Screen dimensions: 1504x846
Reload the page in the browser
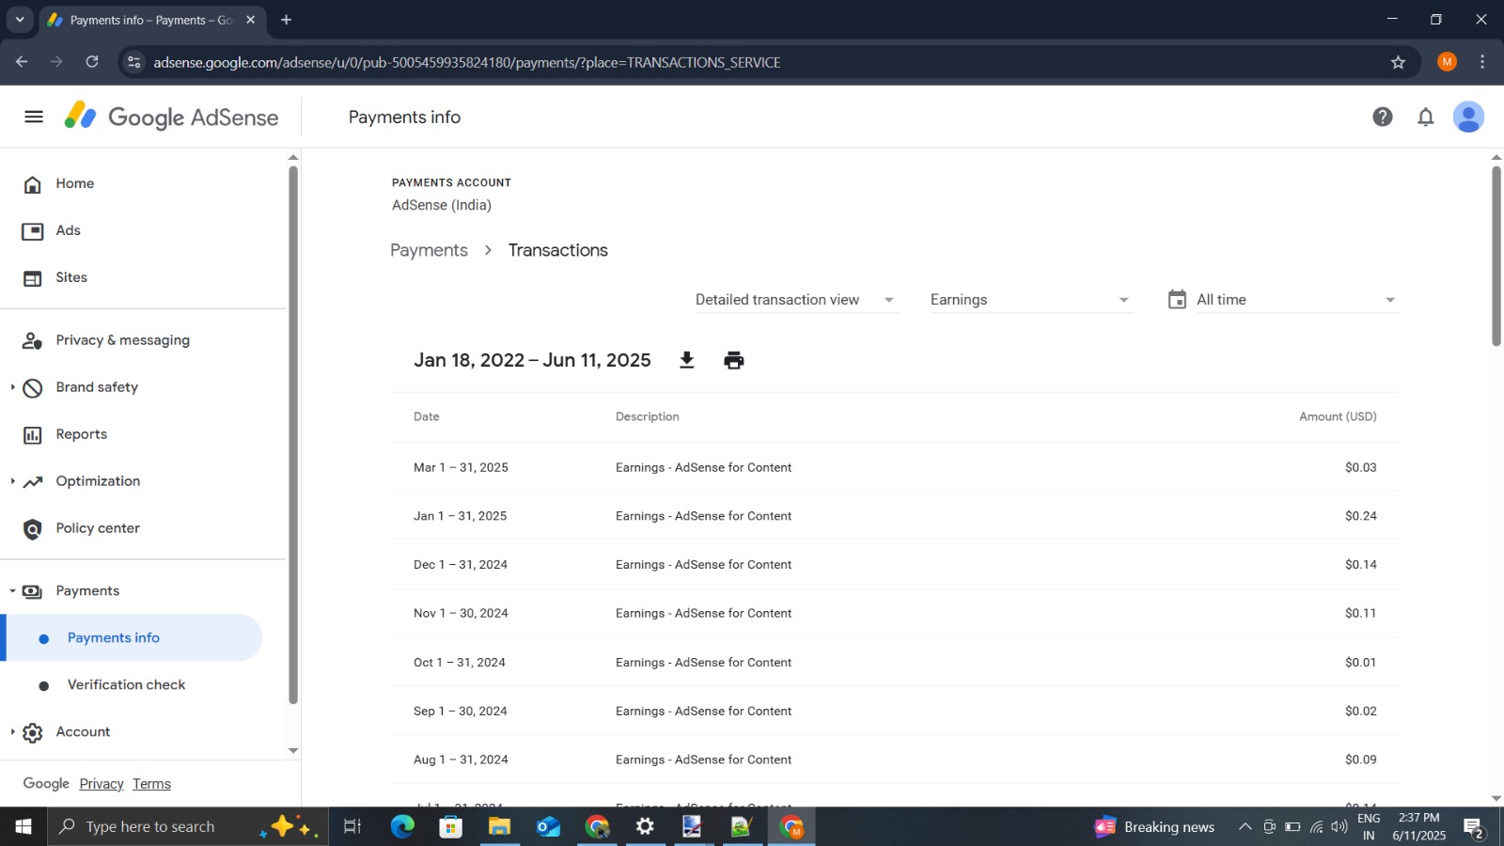coord(92,62)
